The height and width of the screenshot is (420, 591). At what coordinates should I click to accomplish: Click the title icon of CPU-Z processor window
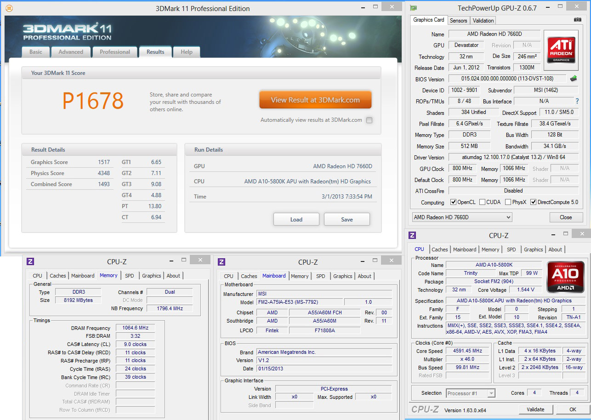coord(412,235)
